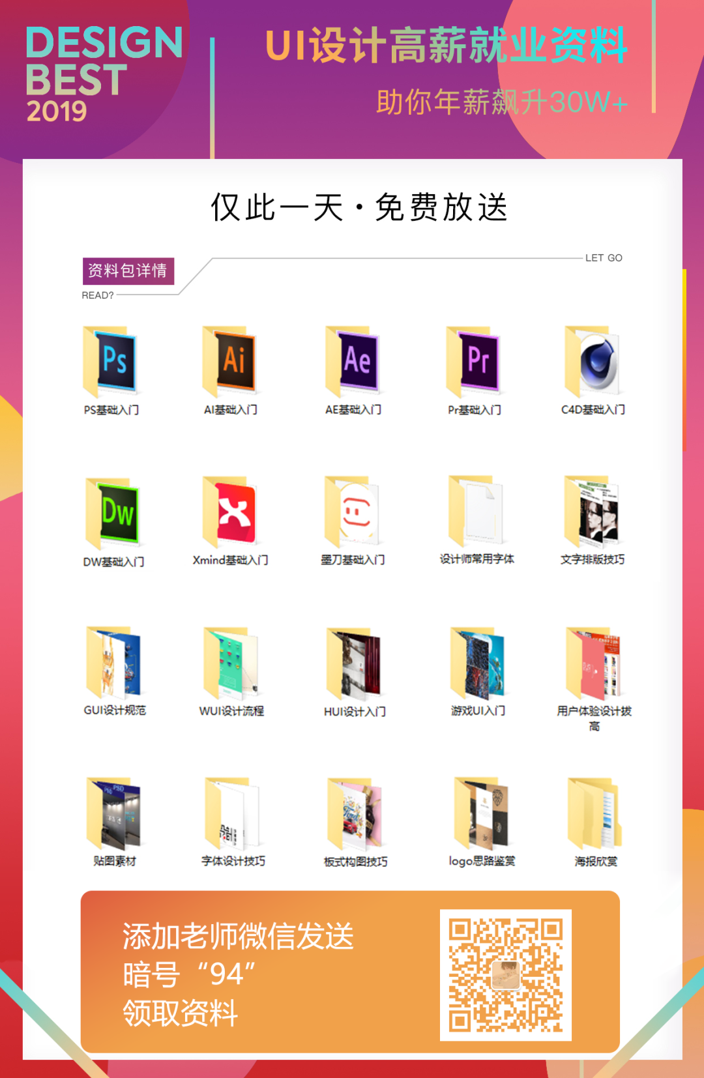Click the C4D基础入门 caption text

coord(593,409)
